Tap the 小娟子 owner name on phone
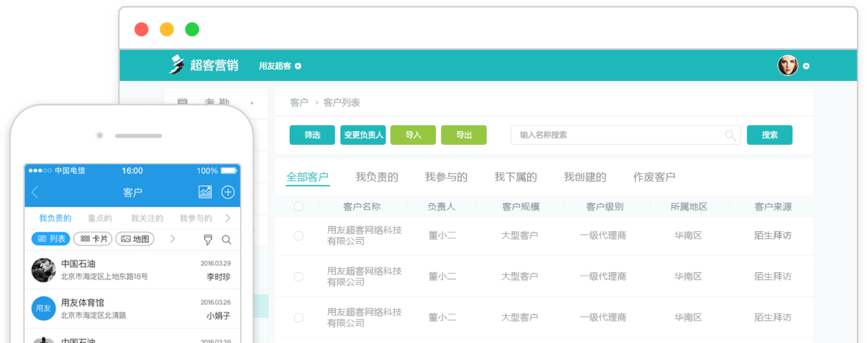This screenshot has height=343, width=867. coord(218,316)
